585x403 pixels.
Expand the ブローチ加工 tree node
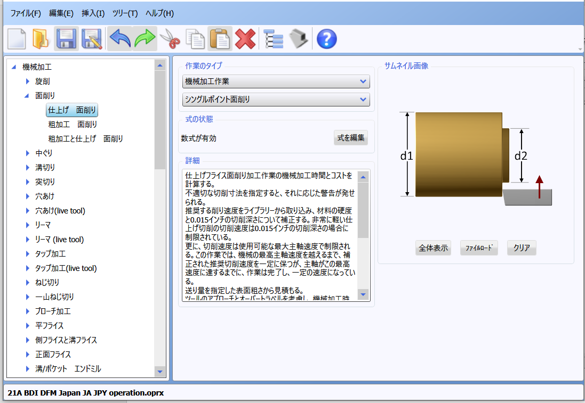[27, 311]
